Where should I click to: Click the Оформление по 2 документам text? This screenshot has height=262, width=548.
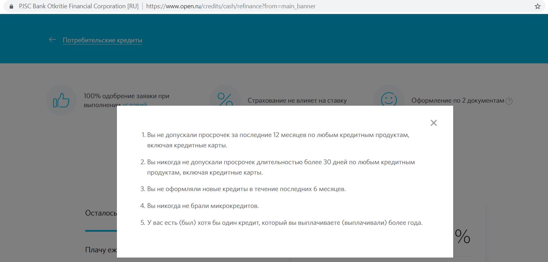click(x=458, y=101)
